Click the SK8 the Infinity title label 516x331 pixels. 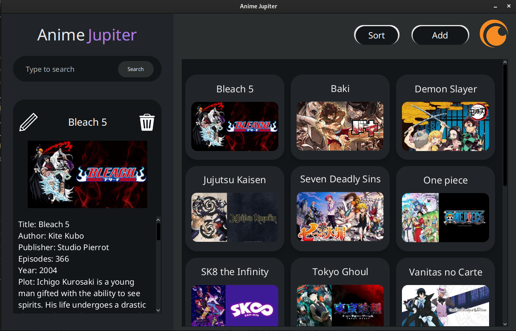tap(235, 272)
